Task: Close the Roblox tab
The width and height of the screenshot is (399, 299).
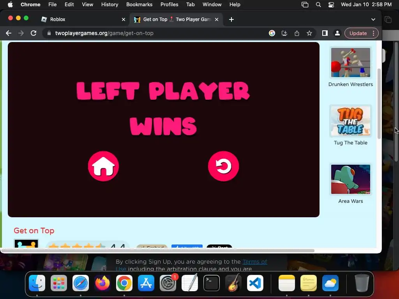Action: 124,19
